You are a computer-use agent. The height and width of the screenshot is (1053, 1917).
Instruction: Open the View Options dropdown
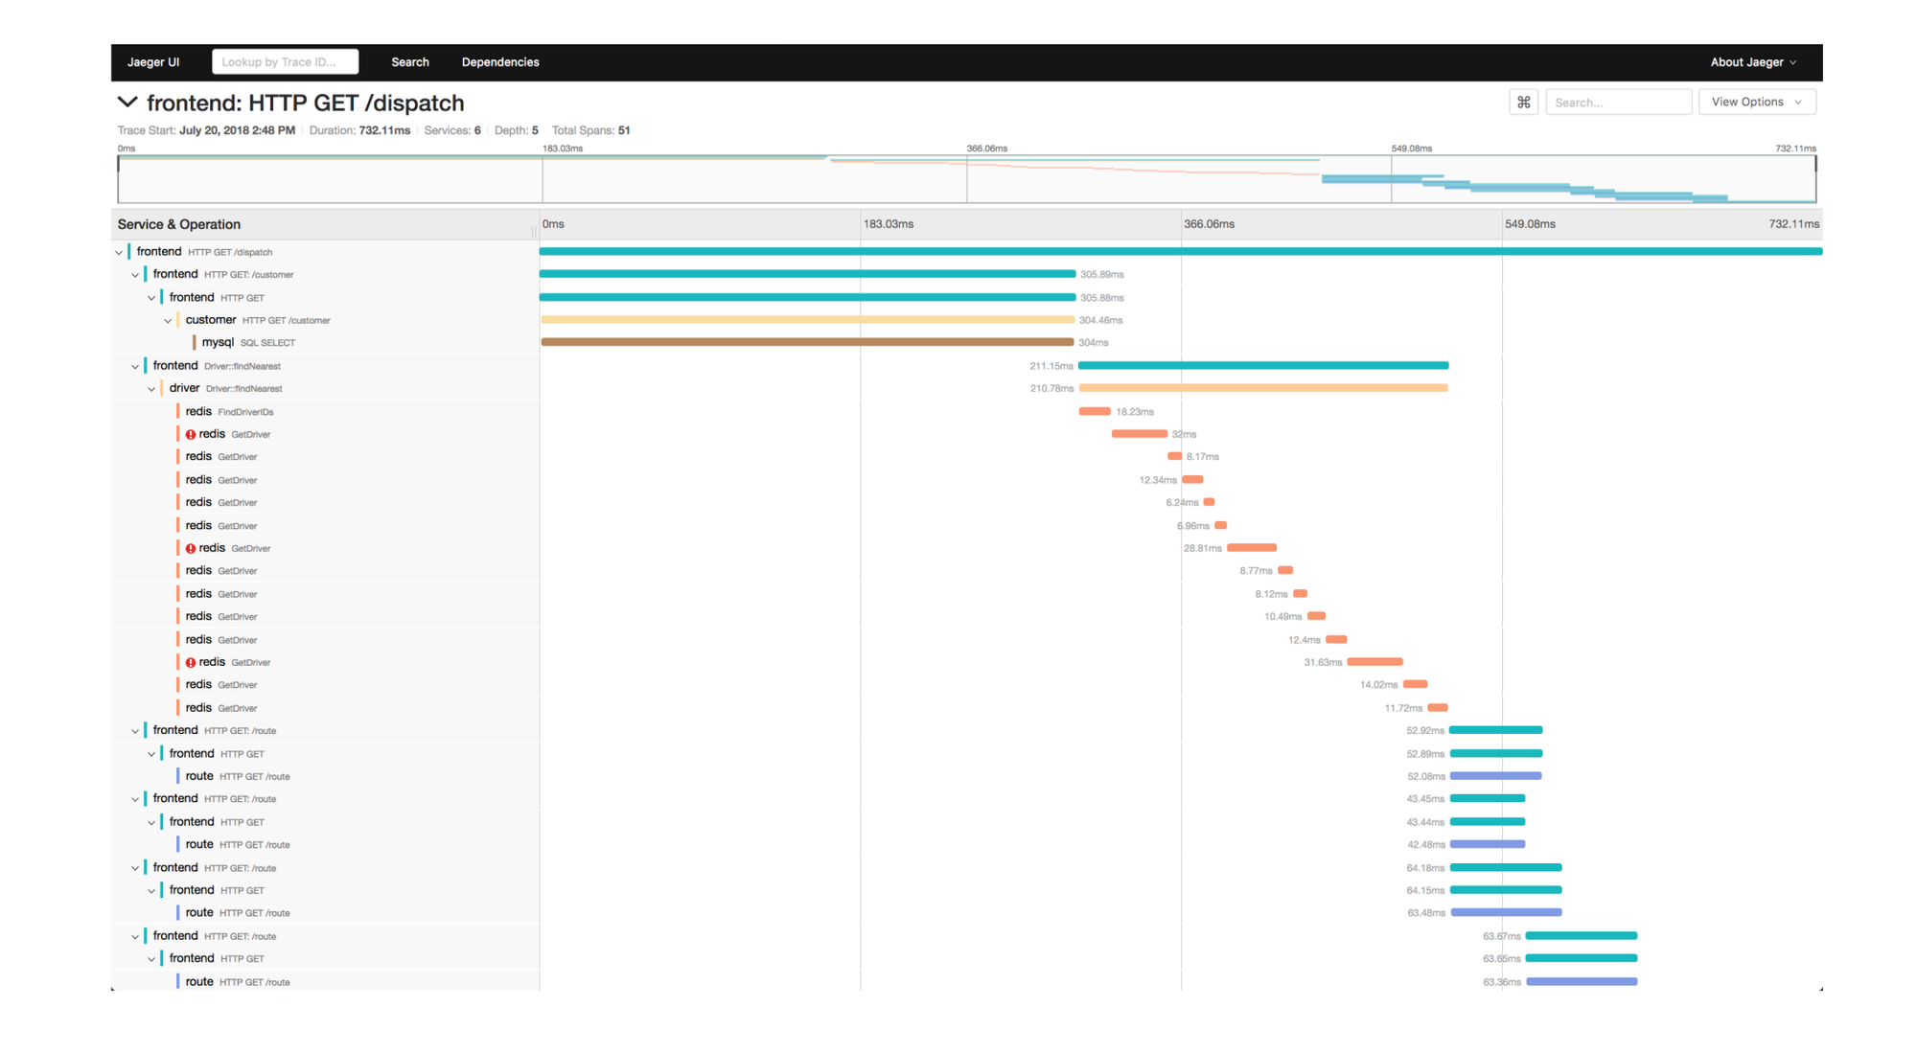tap(1756, 102)
